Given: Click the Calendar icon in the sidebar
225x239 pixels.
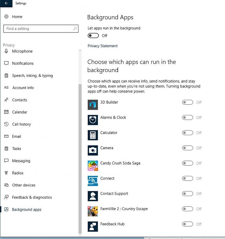Looking at the screenshot, I should [x=6, y=112].
